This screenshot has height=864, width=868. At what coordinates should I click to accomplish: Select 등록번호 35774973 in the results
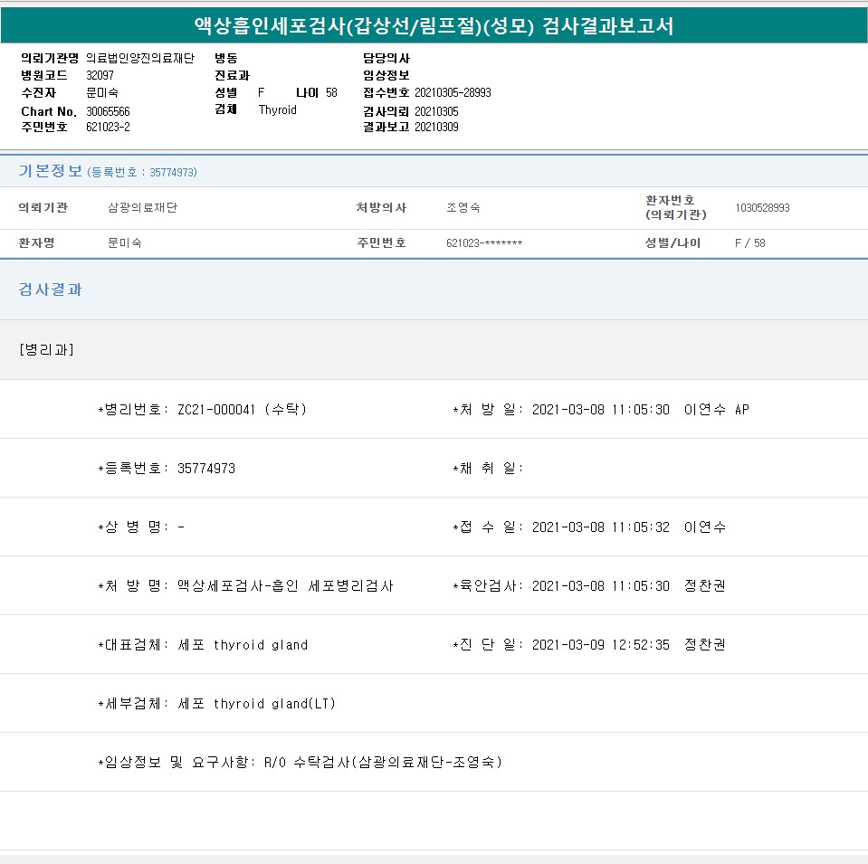tap(206, 468)
